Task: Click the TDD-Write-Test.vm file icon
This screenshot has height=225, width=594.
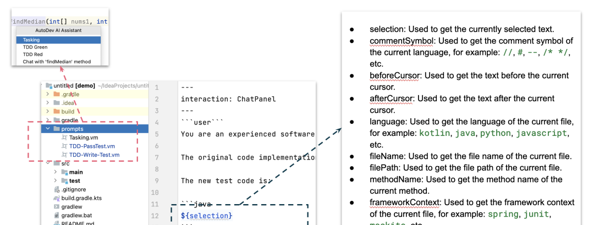Action: (64, 155)
